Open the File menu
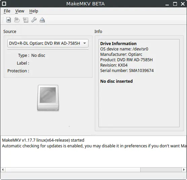187x180 pixels. coord(7,11)
